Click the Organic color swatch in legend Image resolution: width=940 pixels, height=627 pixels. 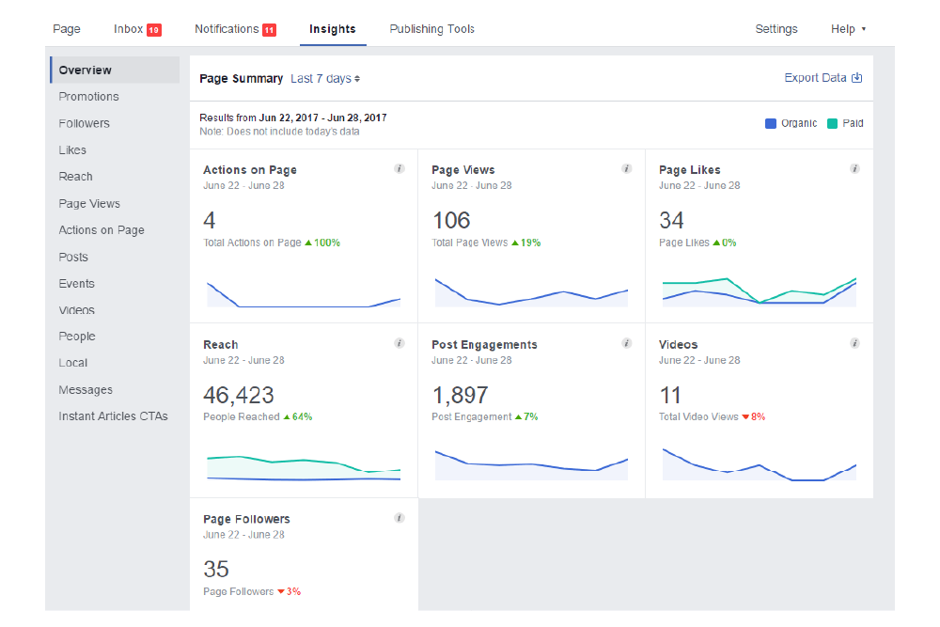[x=771, y=123]
